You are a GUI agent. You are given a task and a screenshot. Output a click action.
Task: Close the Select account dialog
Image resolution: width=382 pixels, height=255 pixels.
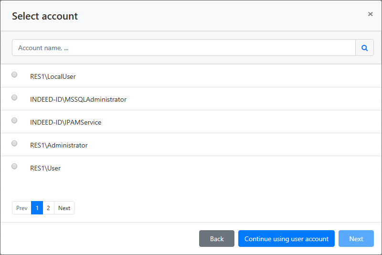[371, 14]
